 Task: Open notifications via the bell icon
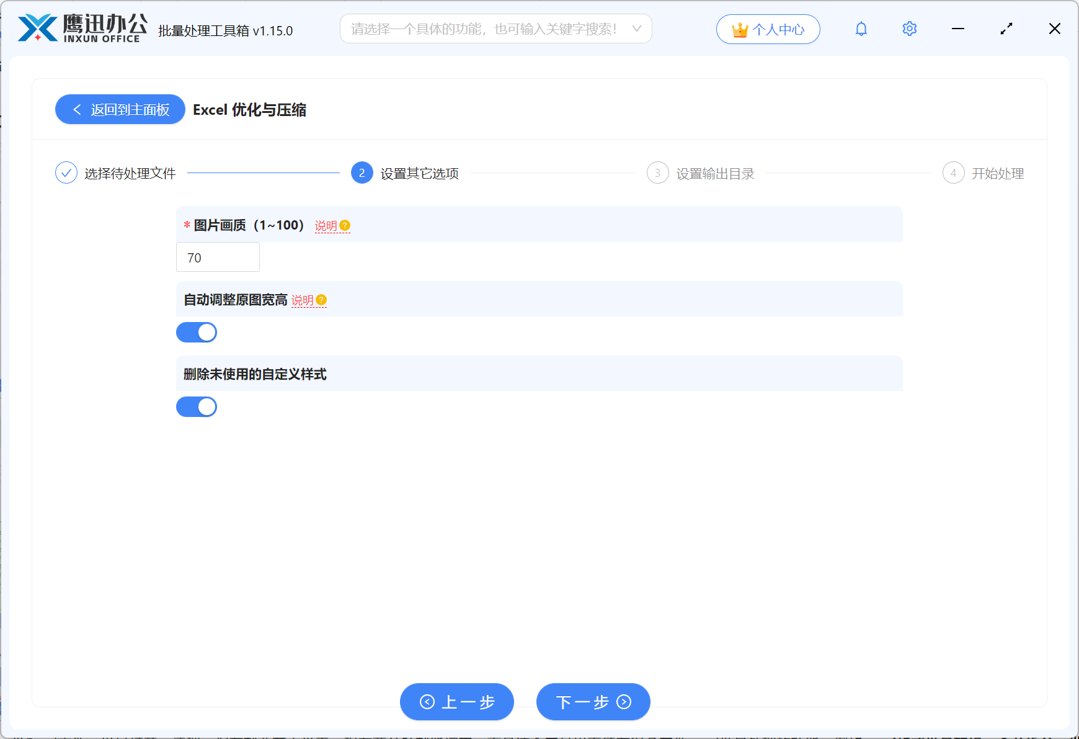[861, 29]
